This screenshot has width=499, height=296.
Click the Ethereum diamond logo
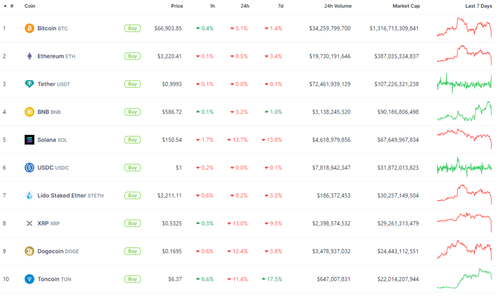pyautogui.click(x=29, y=56)
